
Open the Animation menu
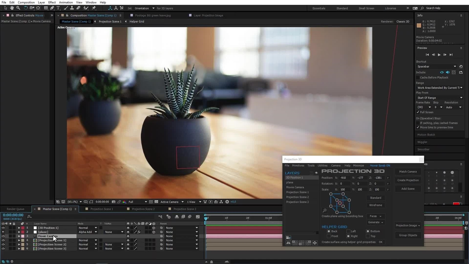[66, 3]
